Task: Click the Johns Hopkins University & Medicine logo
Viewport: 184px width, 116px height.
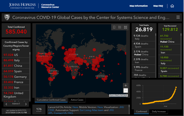Action: point(22,6)
